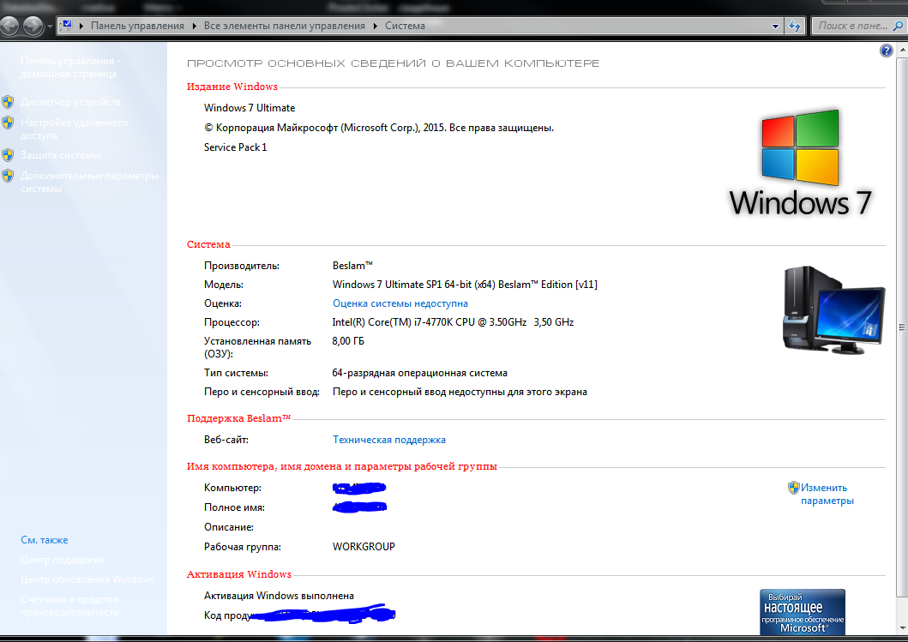Select the manufacturer value 'Beslam™'

click(x=352, y=266)
